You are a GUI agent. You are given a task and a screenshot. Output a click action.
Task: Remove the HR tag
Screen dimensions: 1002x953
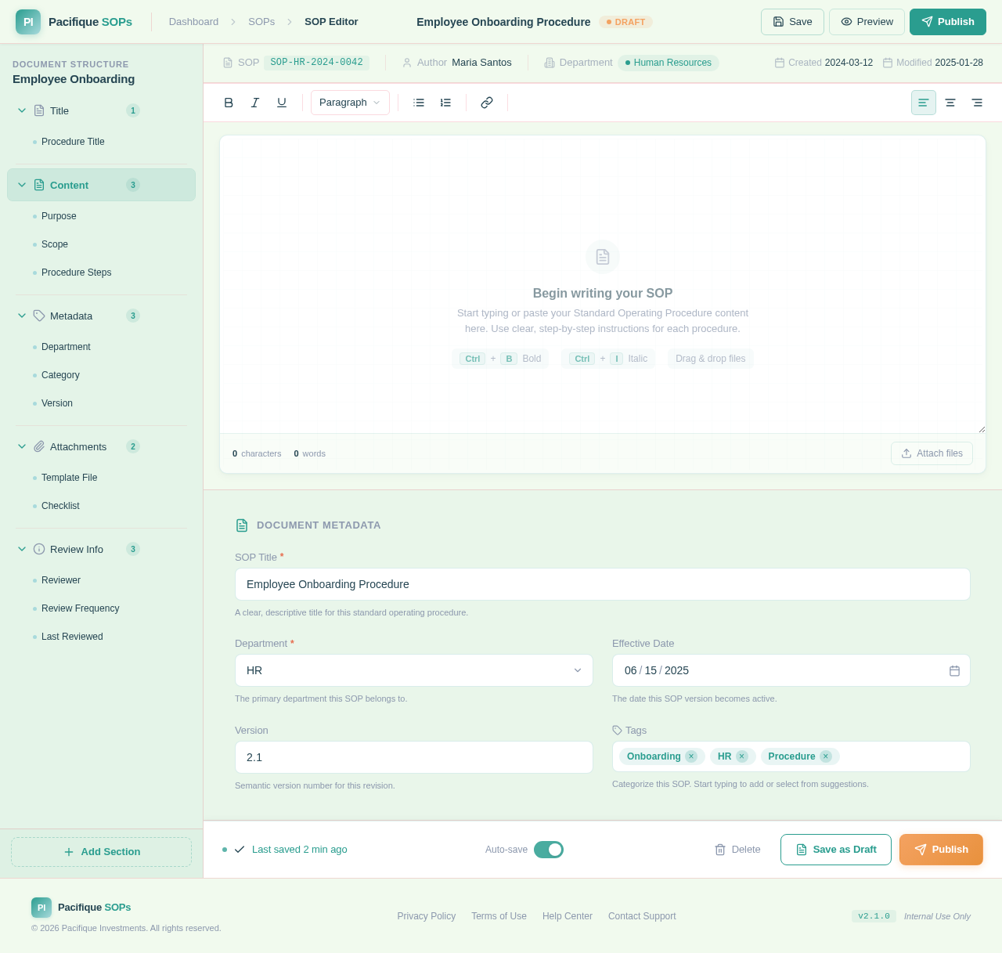click(742, 756)
